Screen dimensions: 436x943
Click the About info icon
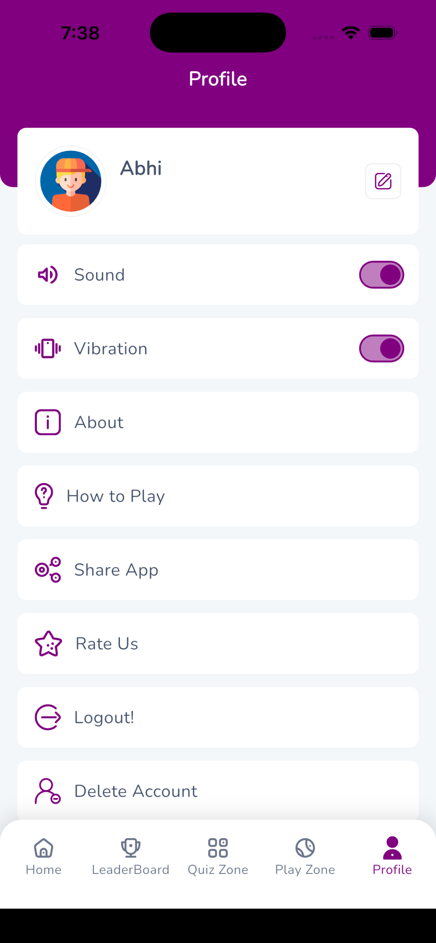coord(48,422)
